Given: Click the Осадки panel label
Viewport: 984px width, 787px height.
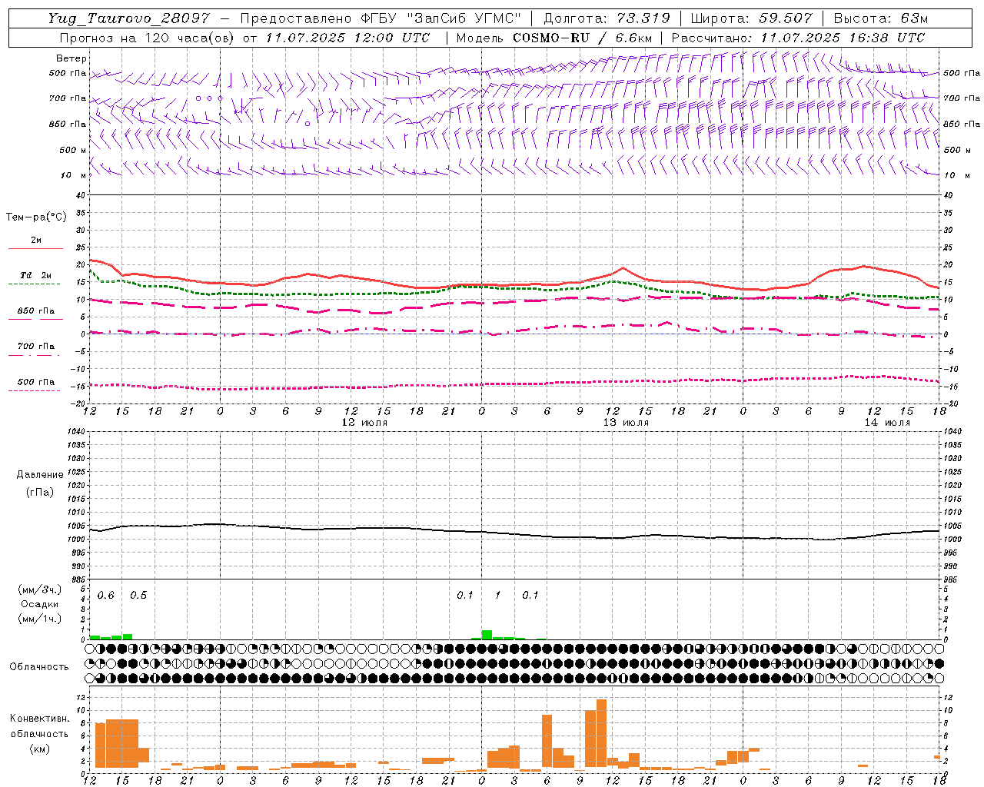Looking at the screenshot, I should (x=40, y=604).
